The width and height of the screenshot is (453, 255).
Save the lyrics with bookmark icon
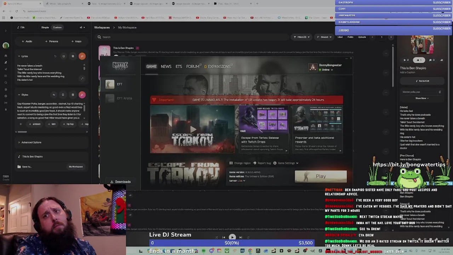coord(64,56)
